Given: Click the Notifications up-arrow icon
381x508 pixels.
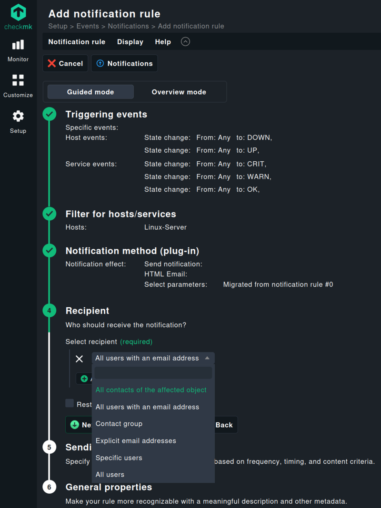Looking at the screenshot, I should 100,63.
